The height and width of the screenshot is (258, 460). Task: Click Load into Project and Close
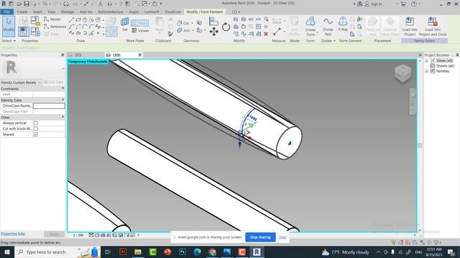[x=433, y=26]
